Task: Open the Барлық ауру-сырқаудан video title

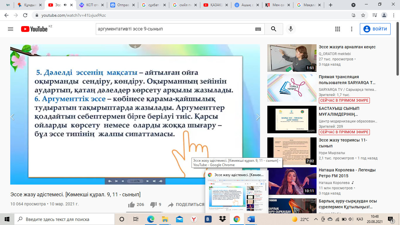Action: tap(348, 204)
